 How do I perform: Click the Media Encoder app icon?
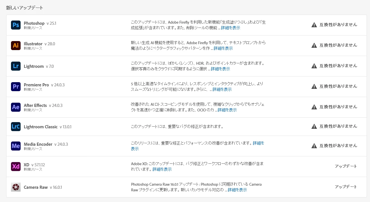[x=16, y=146]
